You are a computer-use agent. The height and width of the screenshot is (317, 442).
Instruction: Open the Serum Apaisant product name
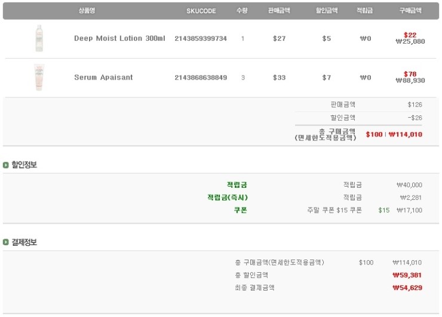click(103, 77)
